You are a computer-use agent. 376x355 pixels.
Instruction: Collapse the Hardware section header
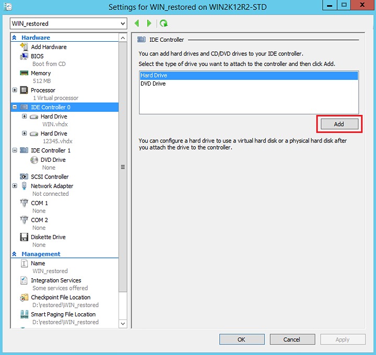(x=15, y=38)
